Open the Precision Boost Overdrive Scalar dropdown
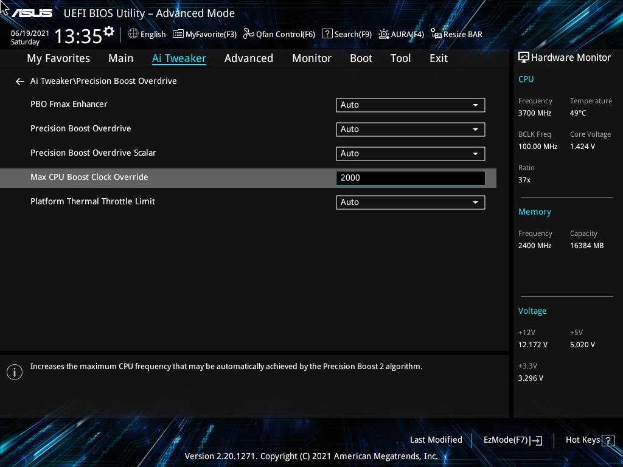 410,153
